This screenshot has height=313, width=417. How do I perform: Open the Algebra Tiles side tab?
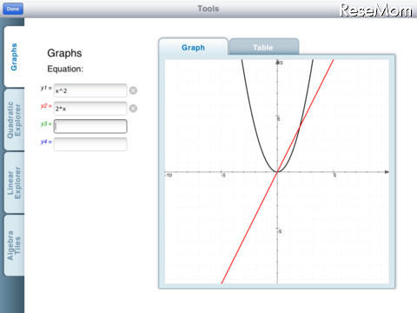coord(14,245)
